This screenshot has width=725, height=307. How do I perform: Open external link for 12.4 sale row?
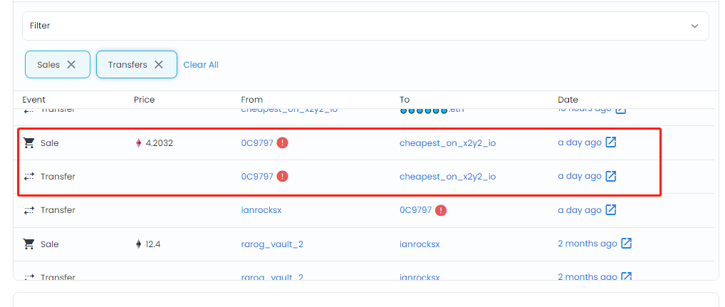(626, 244)
